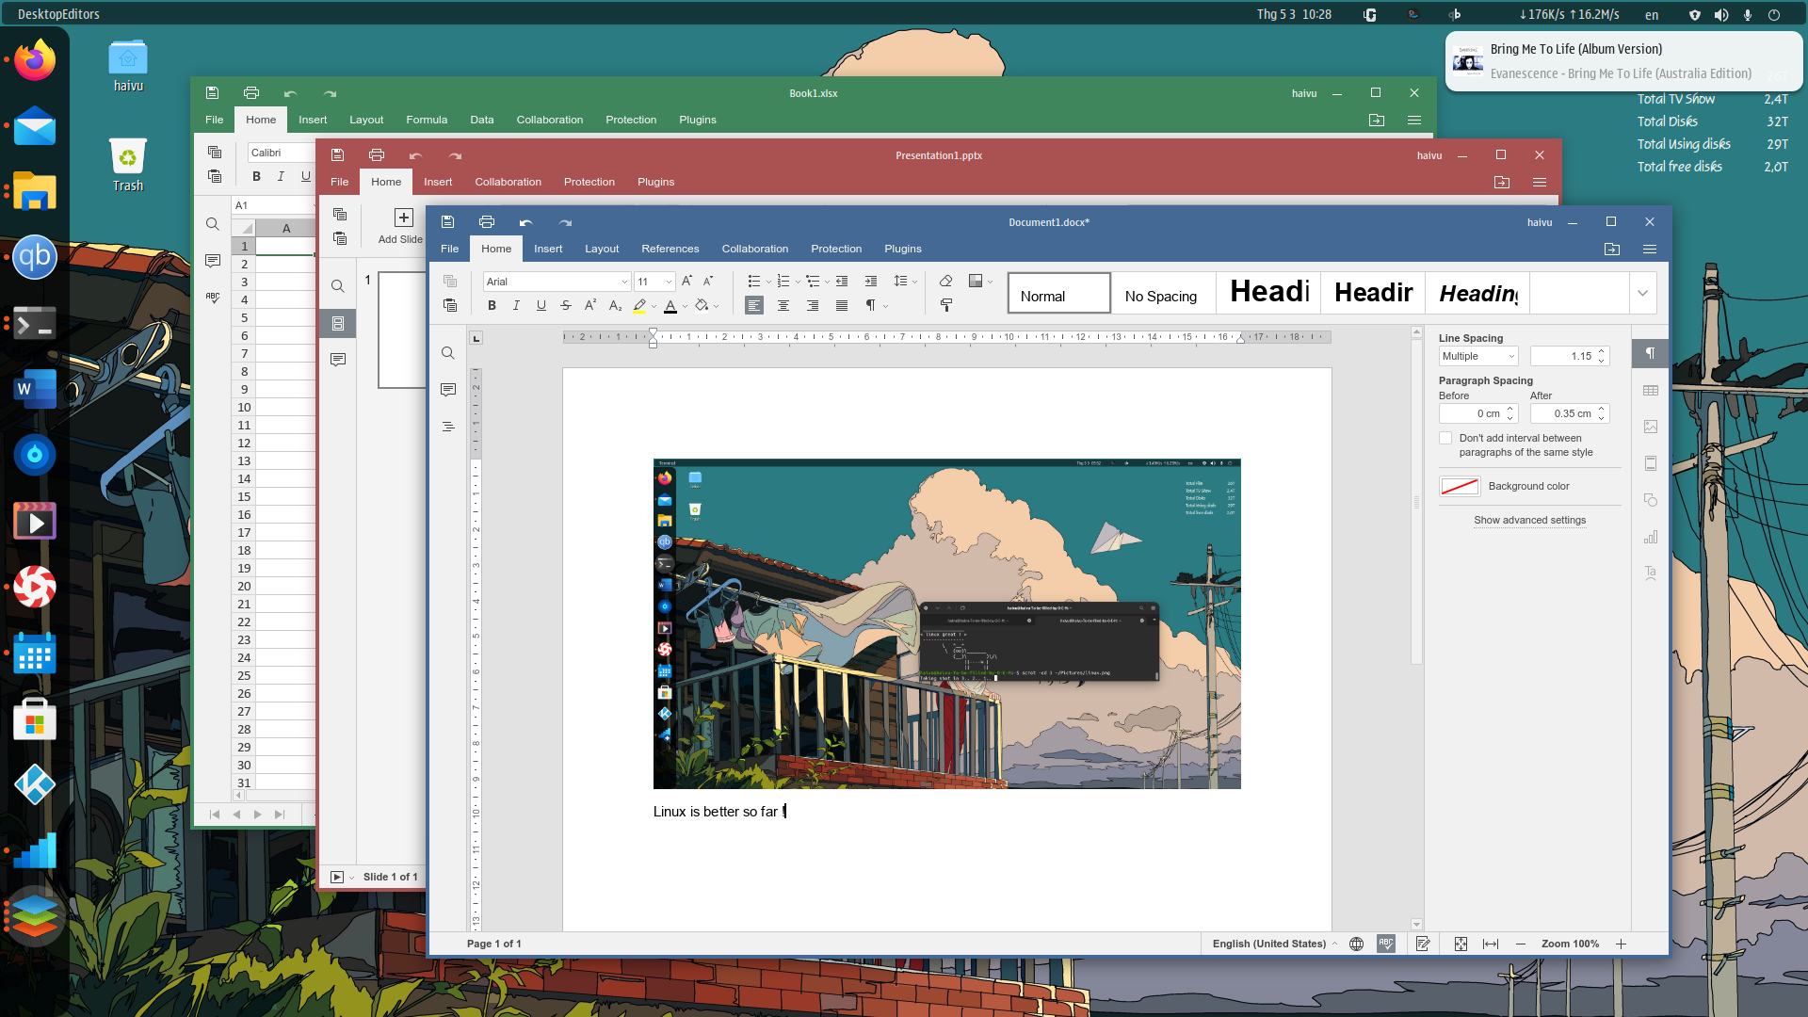
Task: Open highlight color dropdown arrow
Action: [x=654, y=305]
